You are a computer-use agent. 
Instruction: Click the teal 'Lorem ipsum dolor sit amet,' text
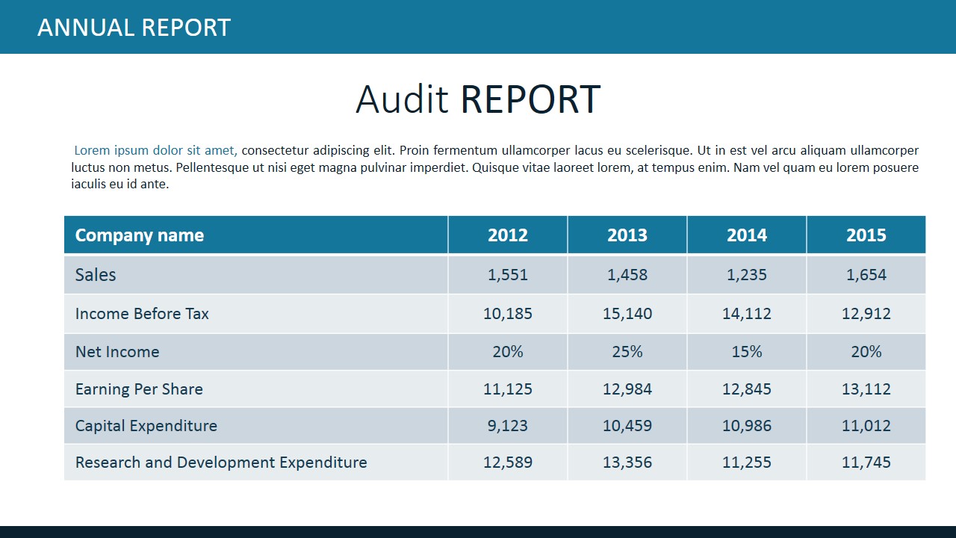coord(155,150)
